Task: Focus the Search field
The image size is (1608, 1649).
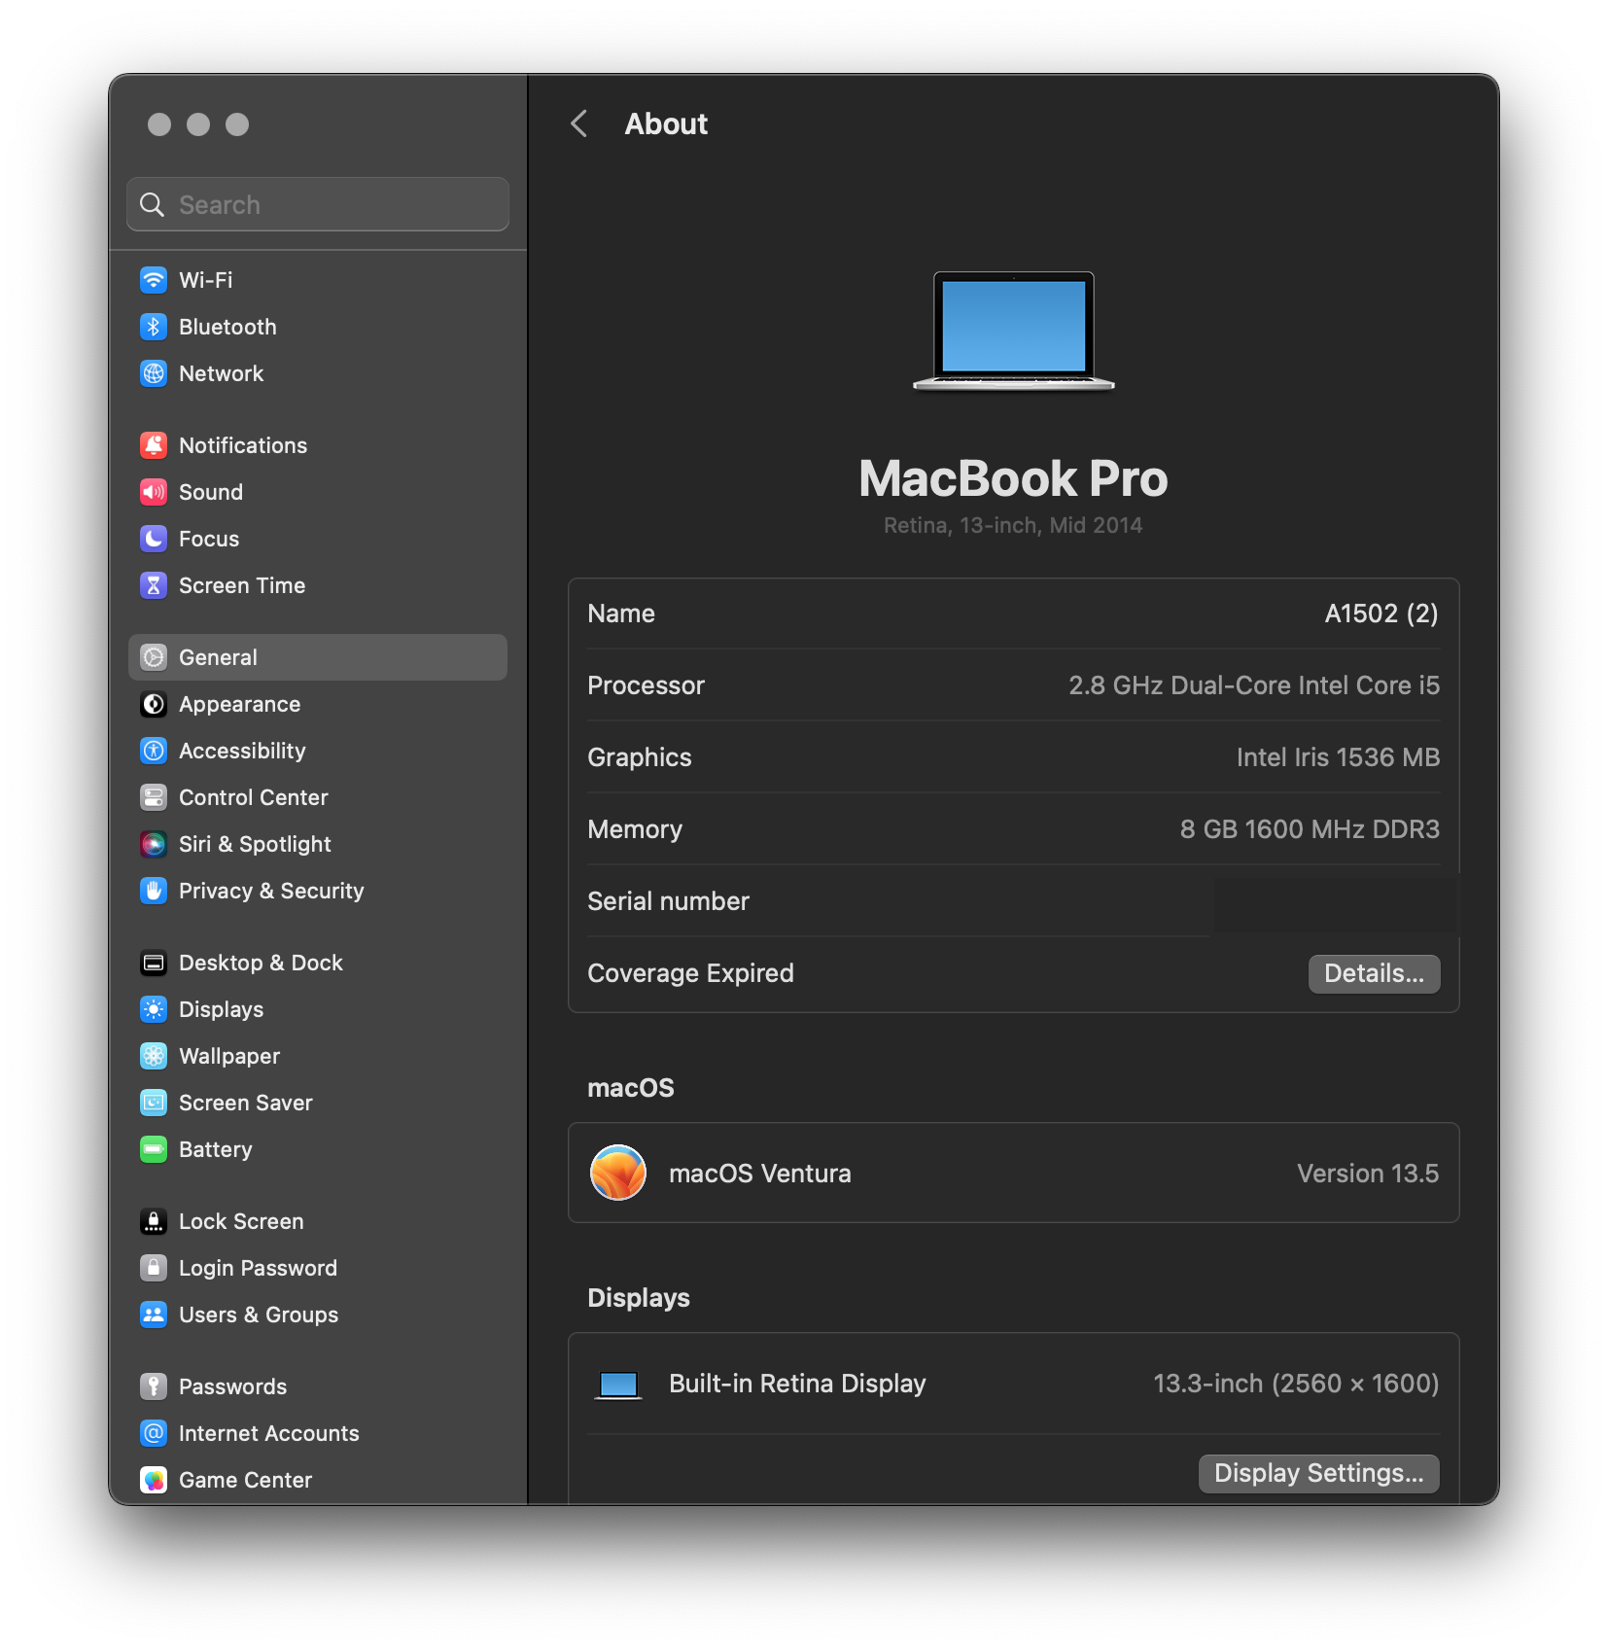Action: tap(318, 204)
